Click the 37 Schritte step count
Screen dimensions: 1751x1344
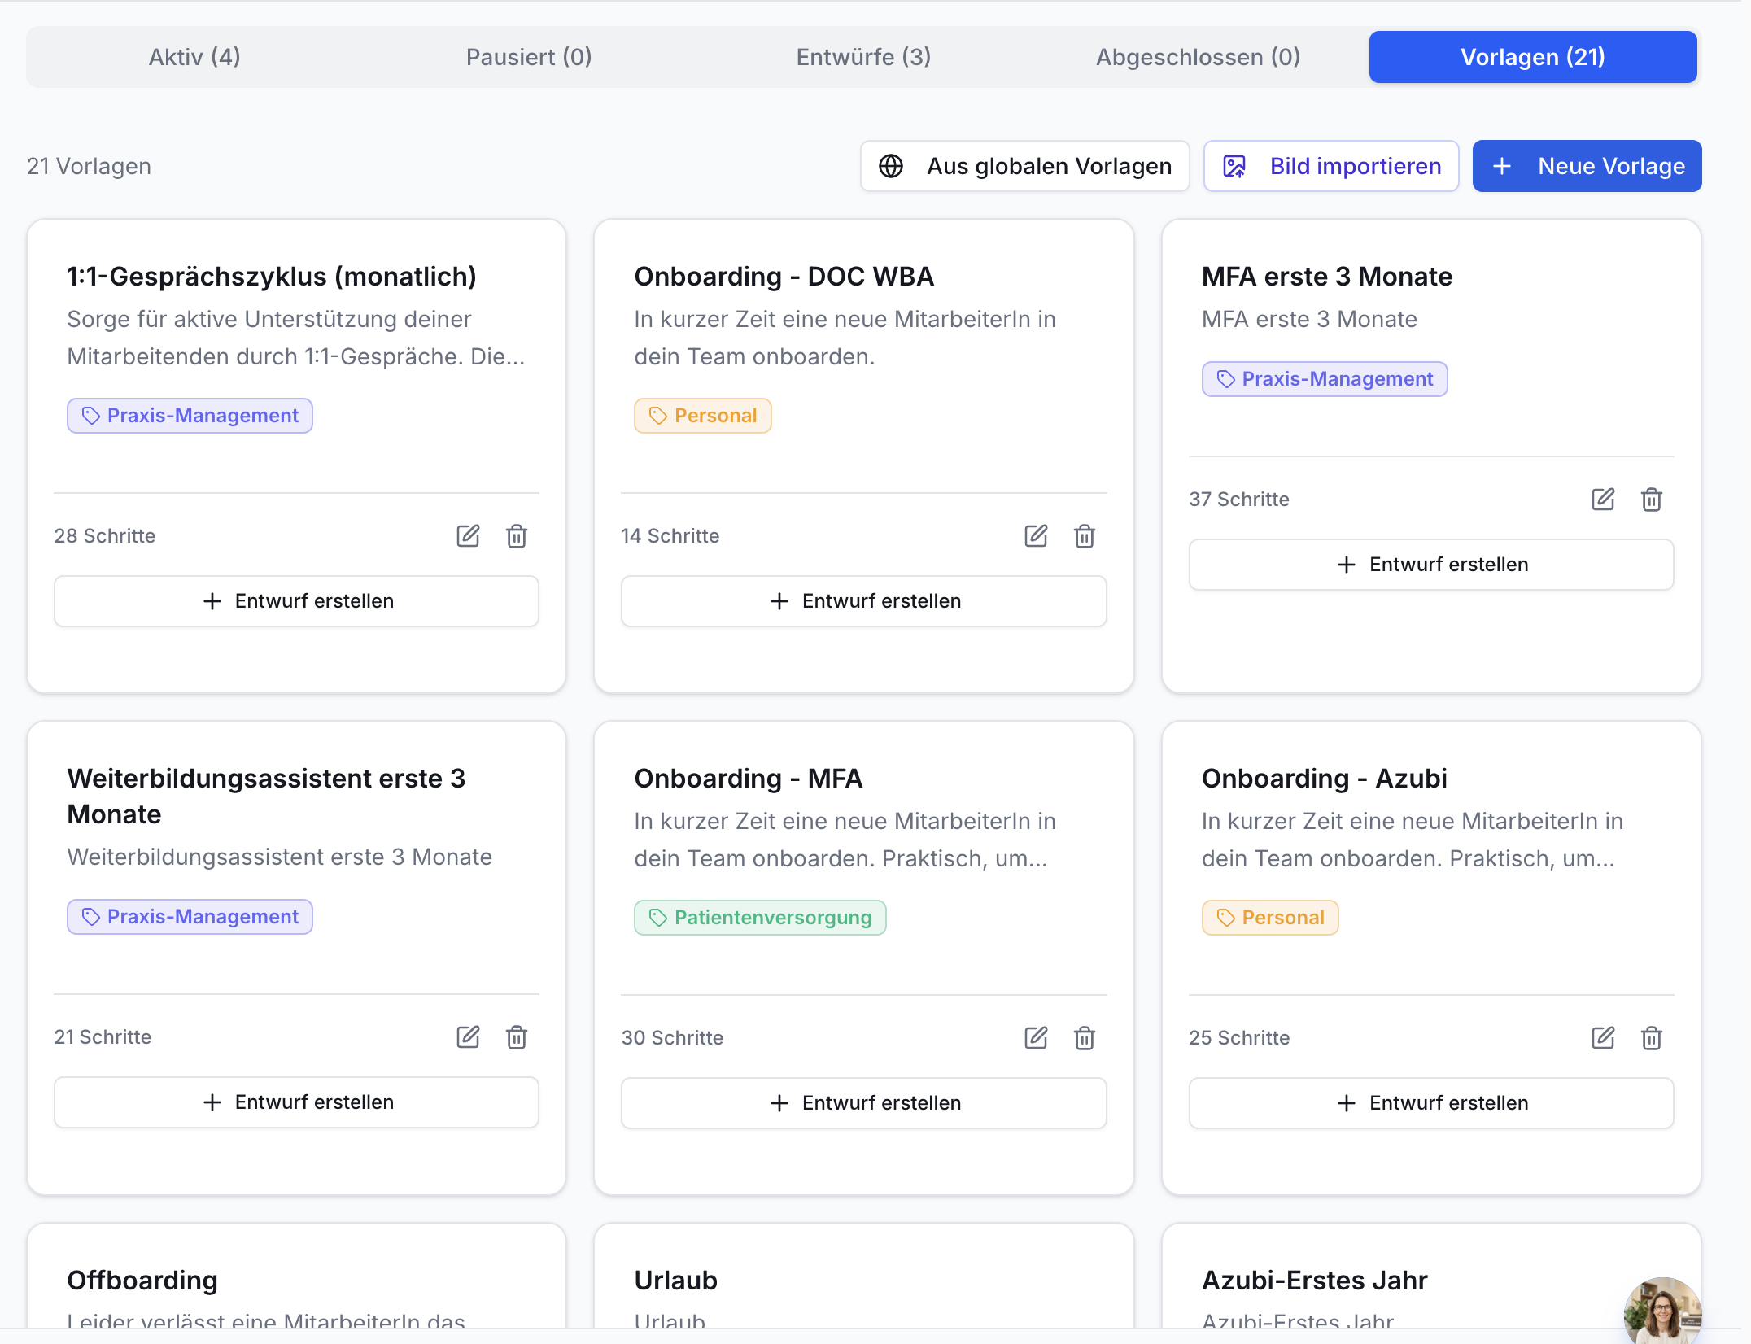click(x=1239, y=500)
